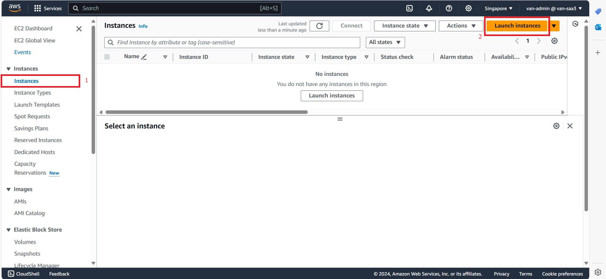Collapse the Instances sidebar section
Viewport: 606px width, 279px height.
tap(9, 69)
